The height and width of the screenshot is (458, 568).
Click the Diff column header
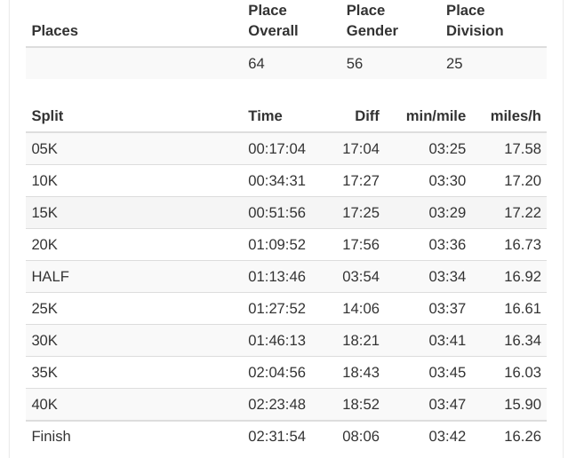click(366, 116)
